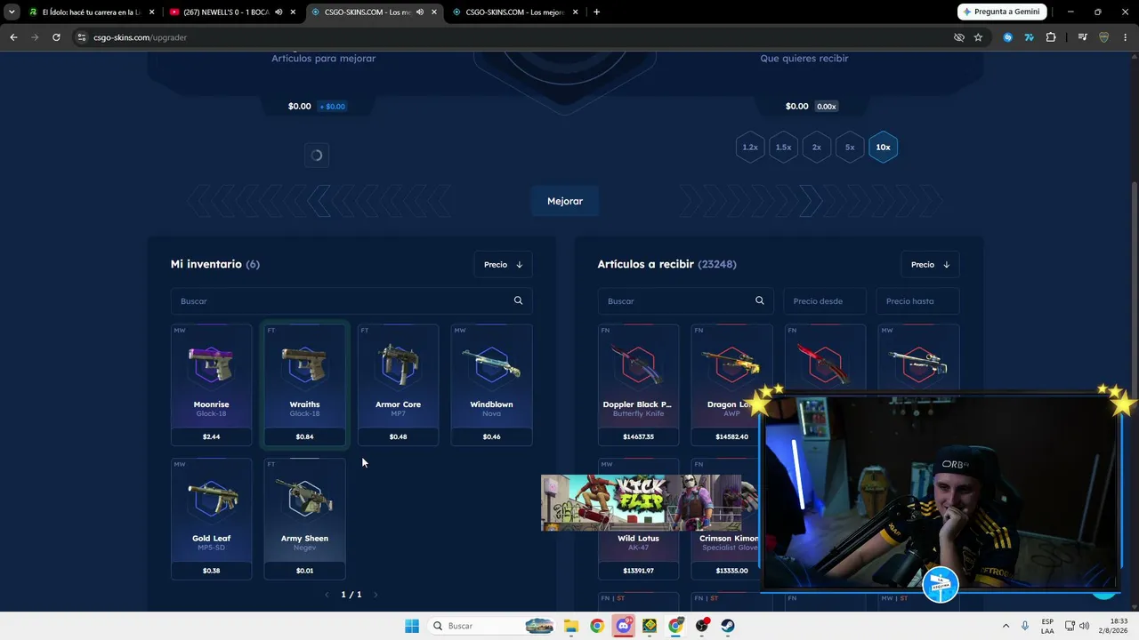Viewport: 1139px width, 640px height.
Task: Open the media control toolbar icon
Action: pos(1082,37)
